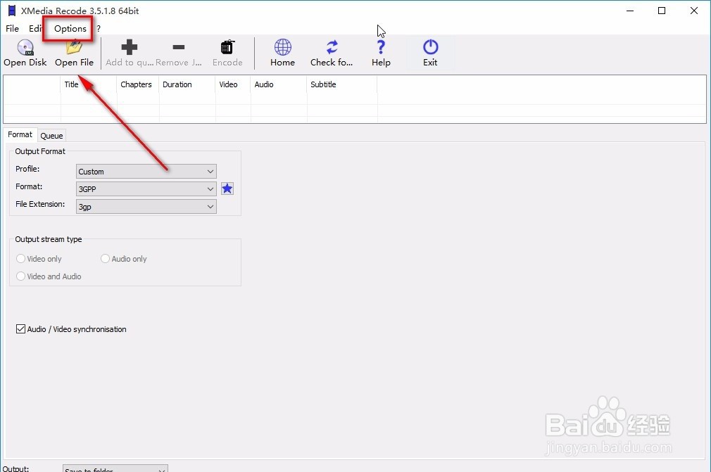711x472 pixels.
Task: Expand the Profile dropdown showing Custom
Action: 146,171
